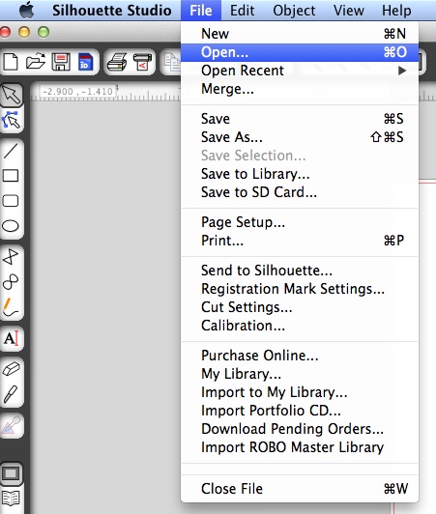This screenshot has height=514, width=436.
Task: Choose Save to Library... item
Action: click(300, 174)
